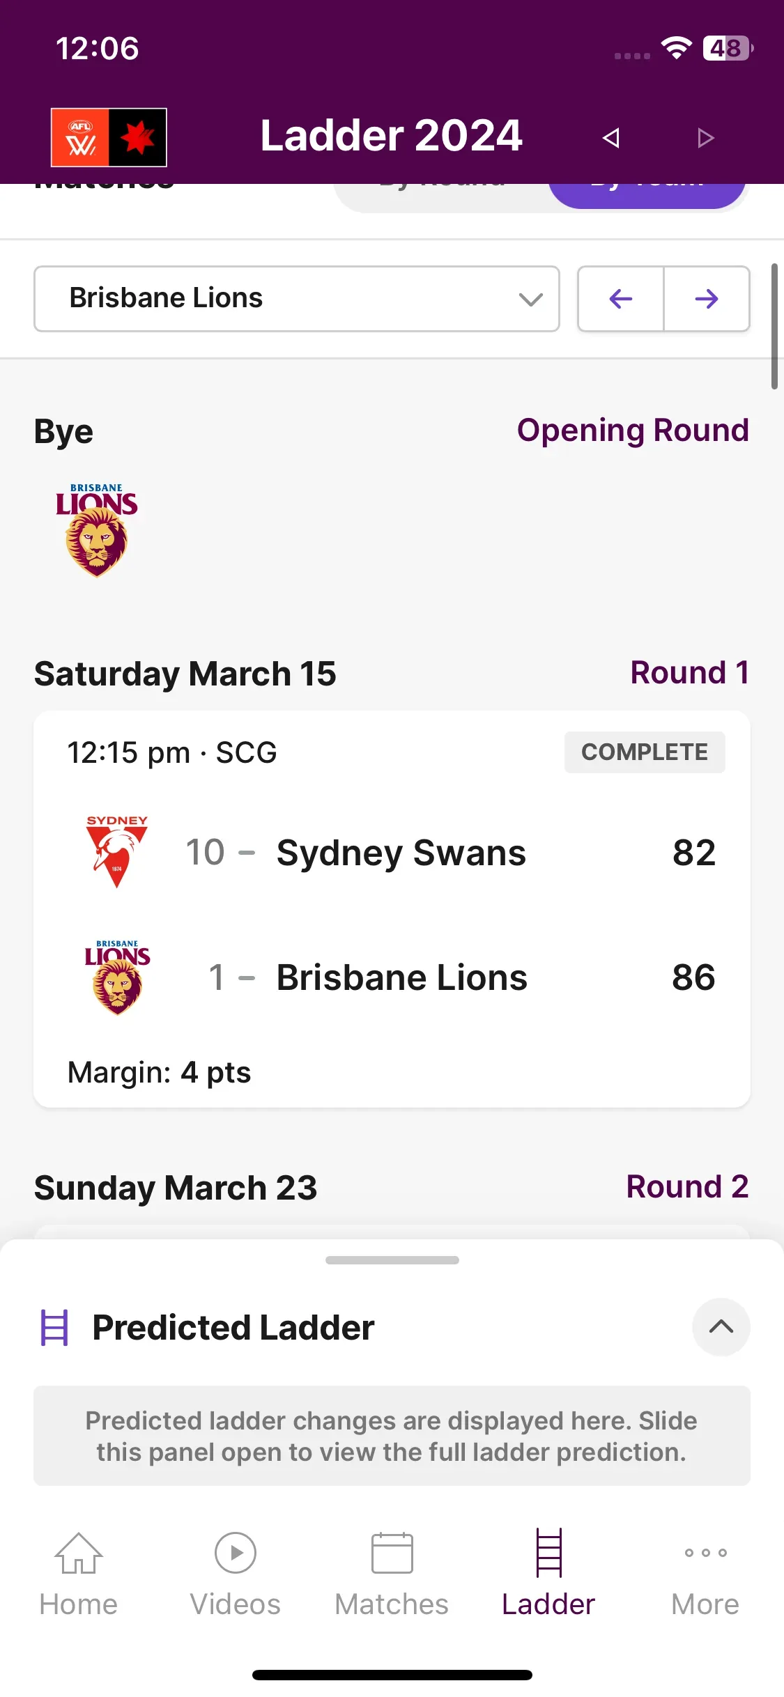
Task: Go to previous season using left triangle
Action: pyautogui.click(x=611, y=138)
